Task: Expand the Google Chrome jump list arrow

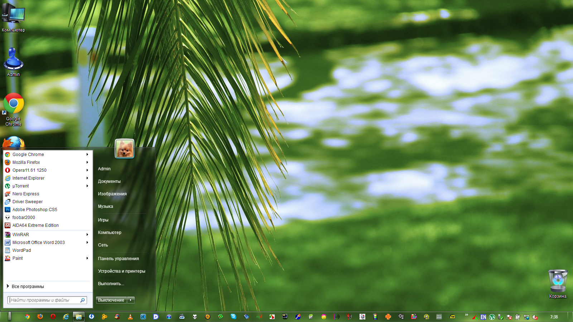Action: [x=87, y=155]
